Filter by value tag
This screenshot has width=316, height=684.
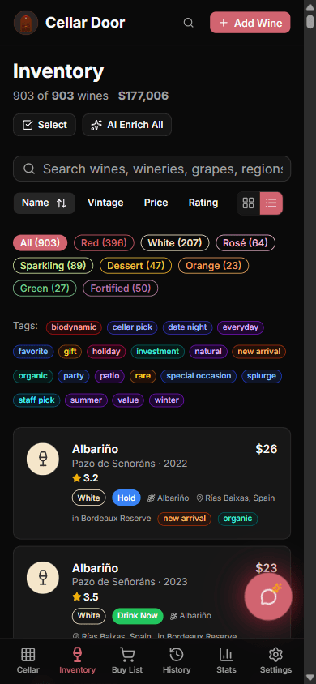[128, 400]
